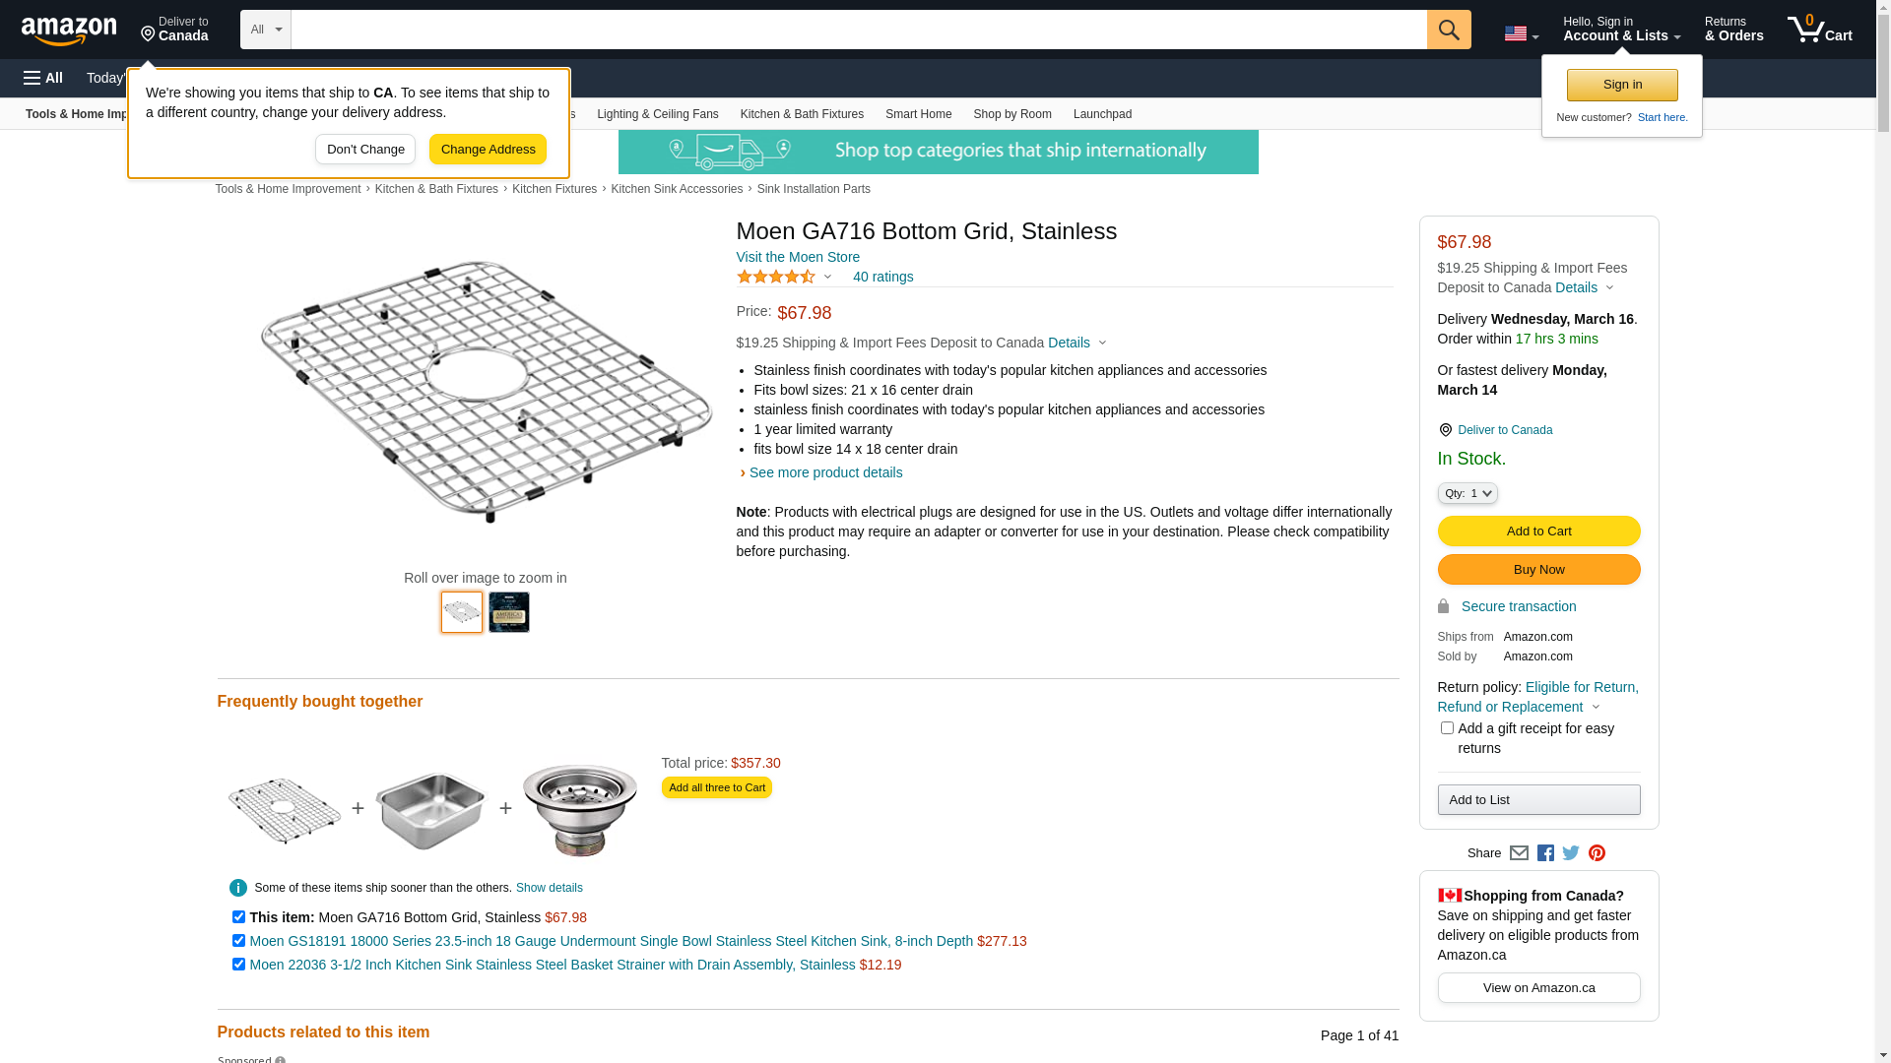The image size is (1891, 1063).
Task: Expand the search category All dropdown
Action: [266, 30]
